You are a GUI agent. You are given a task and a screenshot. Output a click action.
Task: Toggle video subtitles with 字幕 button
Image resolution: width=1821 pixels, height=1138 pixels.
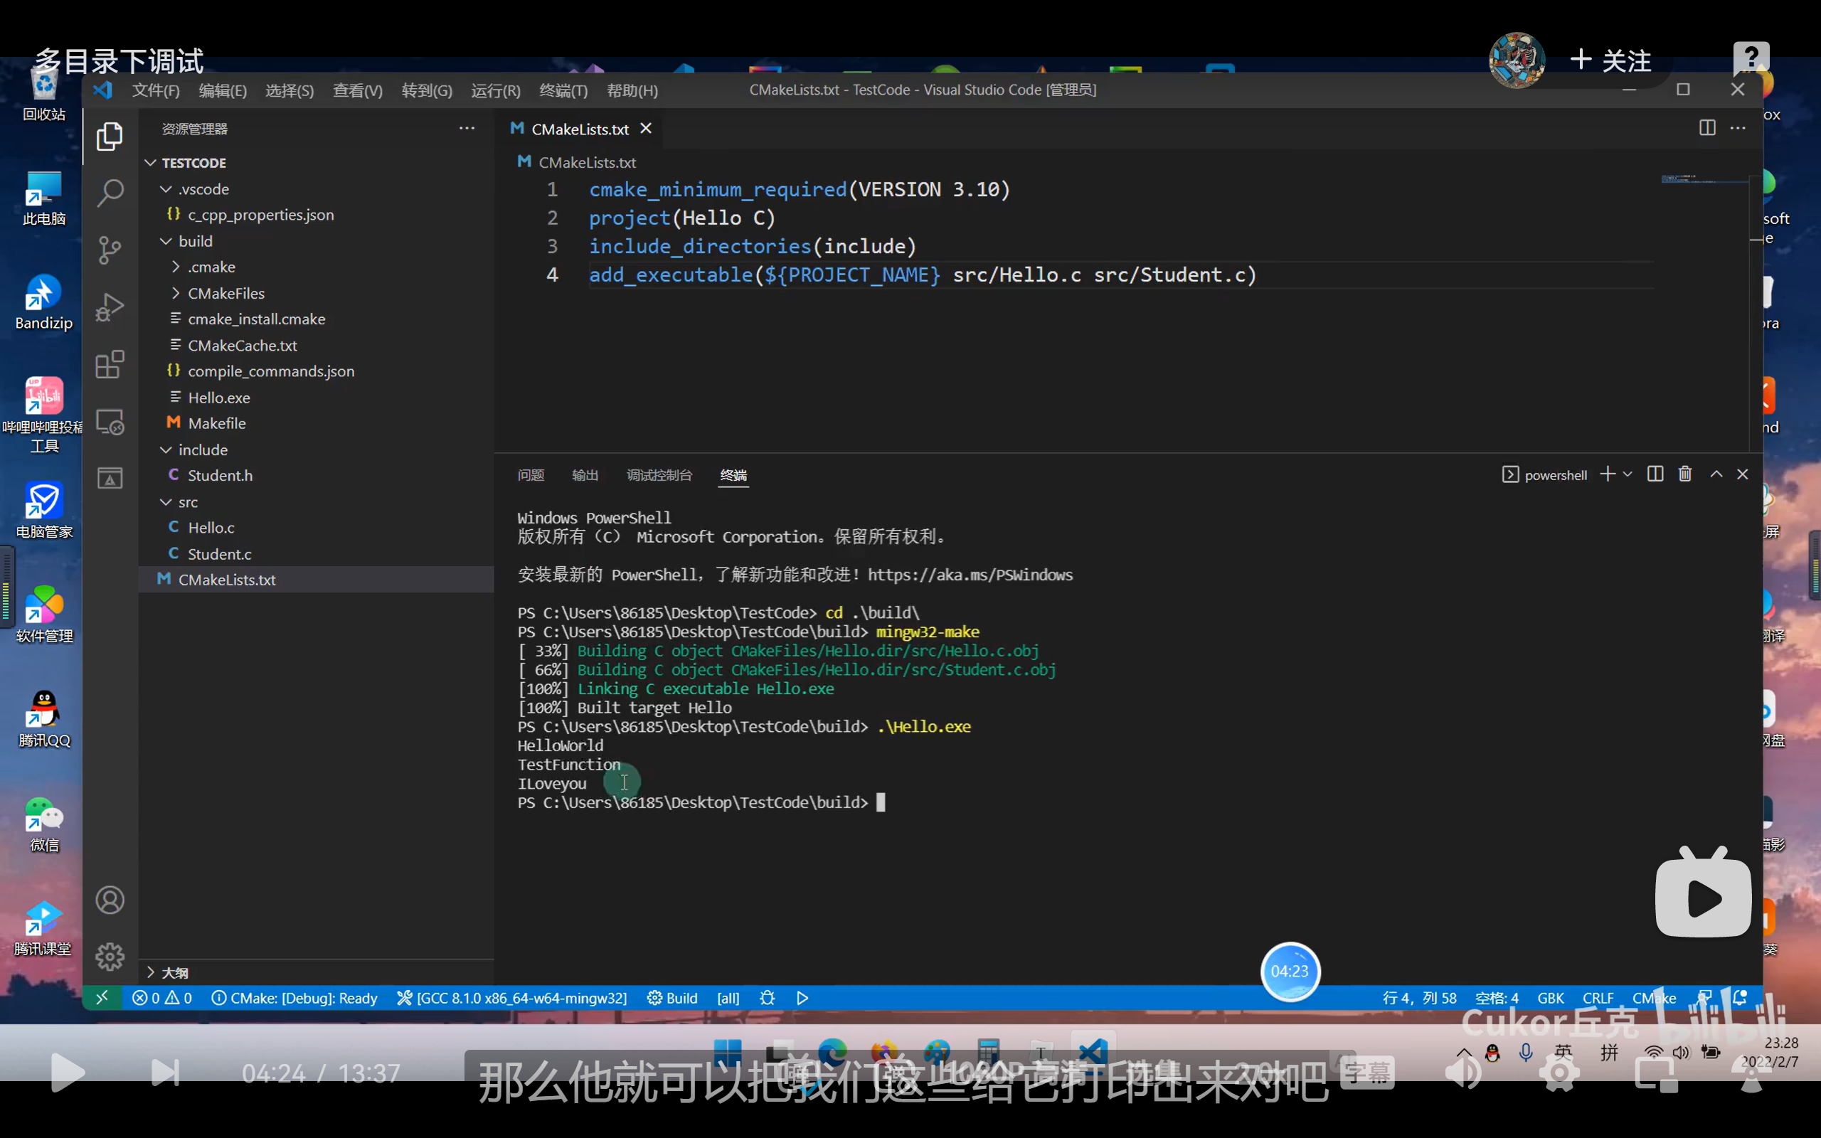(1367, 1072)
